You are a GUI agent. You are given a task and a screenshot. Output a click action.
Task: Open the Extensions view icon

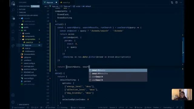click(x=13, y=25)
